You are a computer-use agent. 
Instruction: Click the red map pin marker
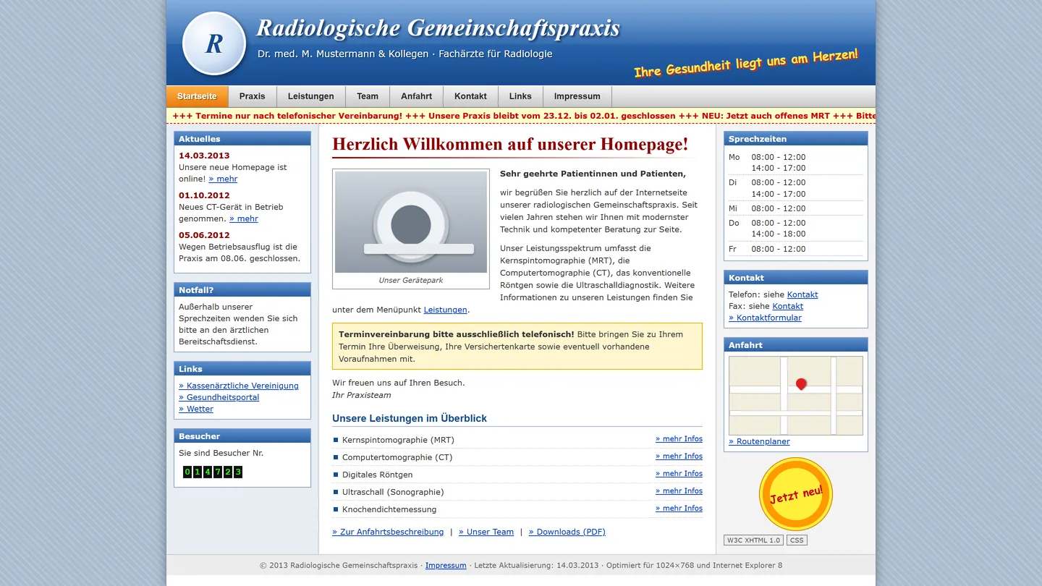[x=801, y=384]
